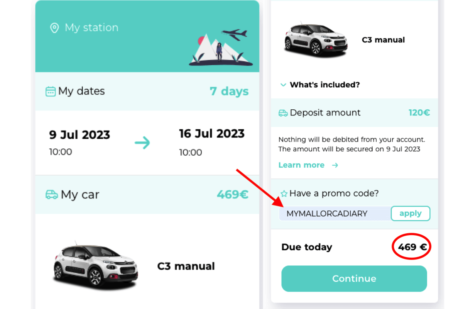463x309 pixels.
Task: Click the arrow icon after Learn more
Action: pyautogui.click(x=335, y=165)
